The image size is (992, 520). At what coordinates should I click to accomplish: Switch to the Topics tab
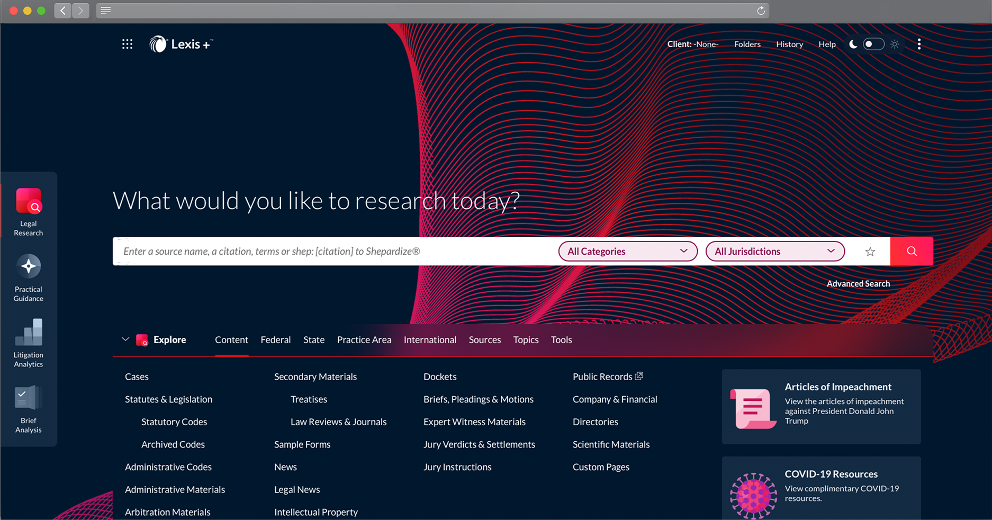tap(526, 340)
